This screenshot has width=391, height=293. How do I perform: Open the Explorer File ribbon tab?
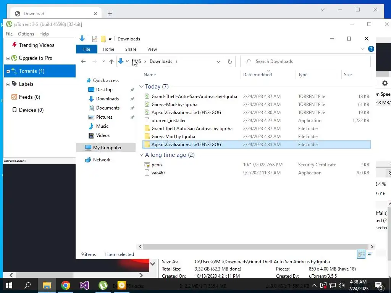coord(87,49)
